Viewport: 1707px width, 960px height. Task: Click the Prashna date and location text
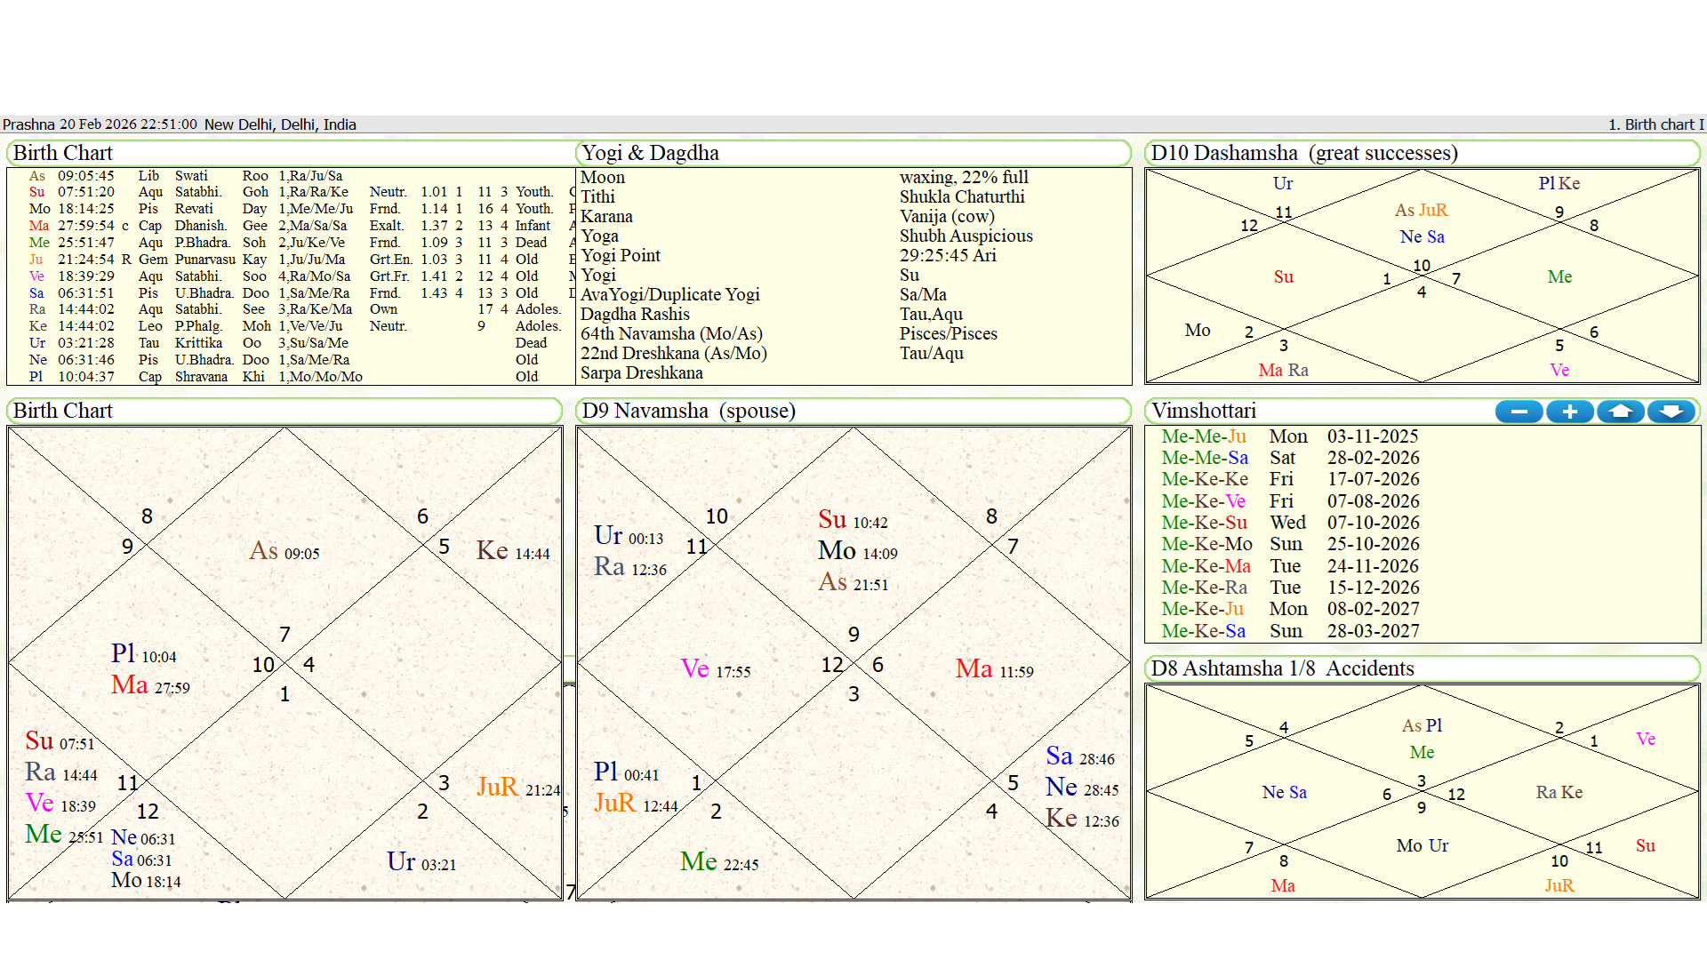coord(180,124)
